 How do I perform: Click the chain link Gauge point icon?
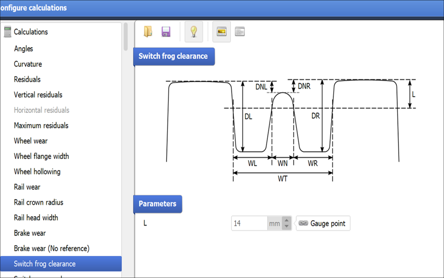(303, 224)
